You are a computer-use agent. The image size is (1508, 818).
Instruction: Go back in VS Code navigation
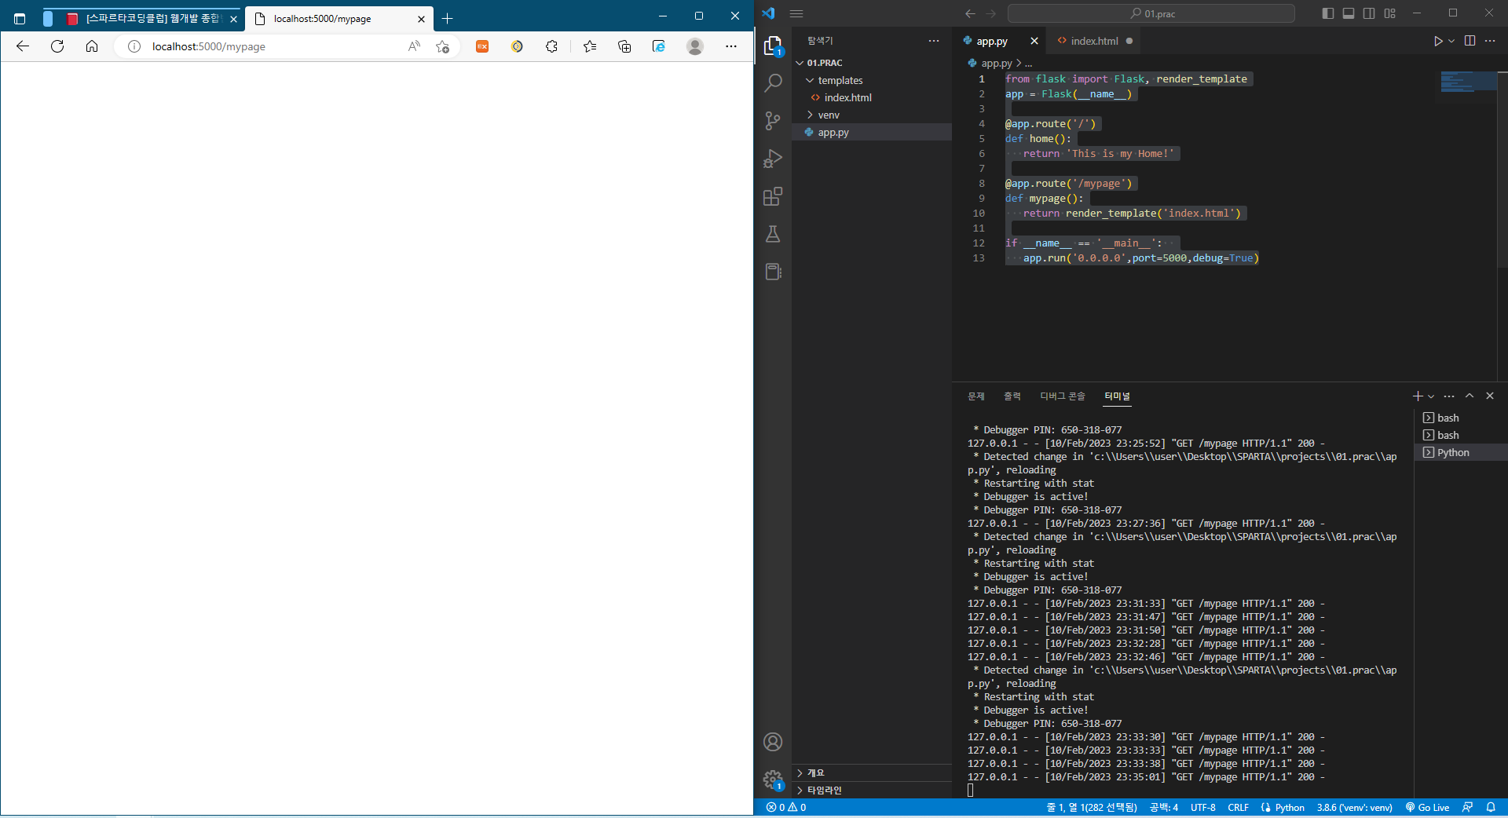[x=970, y=13]
